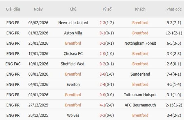Viewport: 184px width, 120px height.
Task: Open the 2-4 score of Everton match
Action: coord(102,84)
